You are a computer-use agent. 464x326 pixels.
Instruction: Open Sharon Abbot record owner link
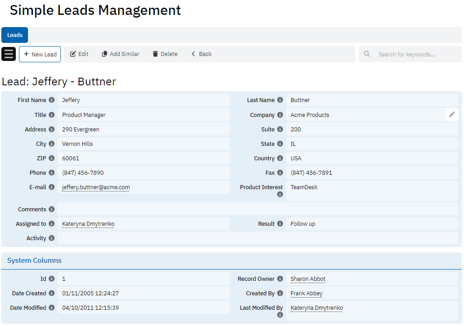(x=308, y=279)
